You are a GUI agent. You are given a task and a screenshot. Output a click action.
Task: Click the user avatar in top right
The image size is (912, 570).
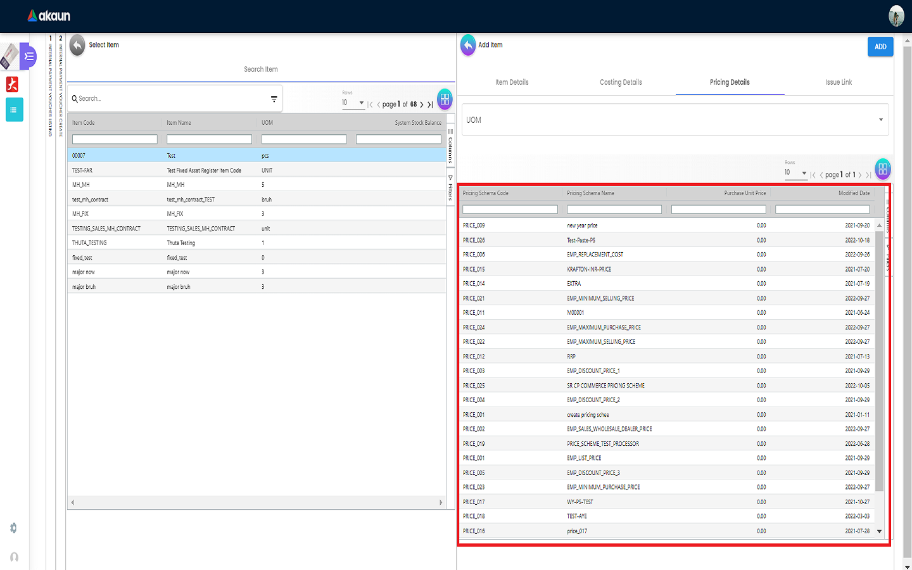pyautogui.click(x=896, y=16)
